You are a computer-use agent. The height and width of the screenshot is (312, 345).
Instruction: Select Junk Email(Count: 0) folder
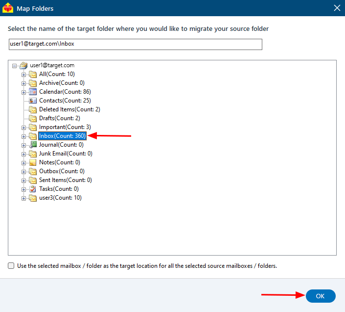pos(66,154)
